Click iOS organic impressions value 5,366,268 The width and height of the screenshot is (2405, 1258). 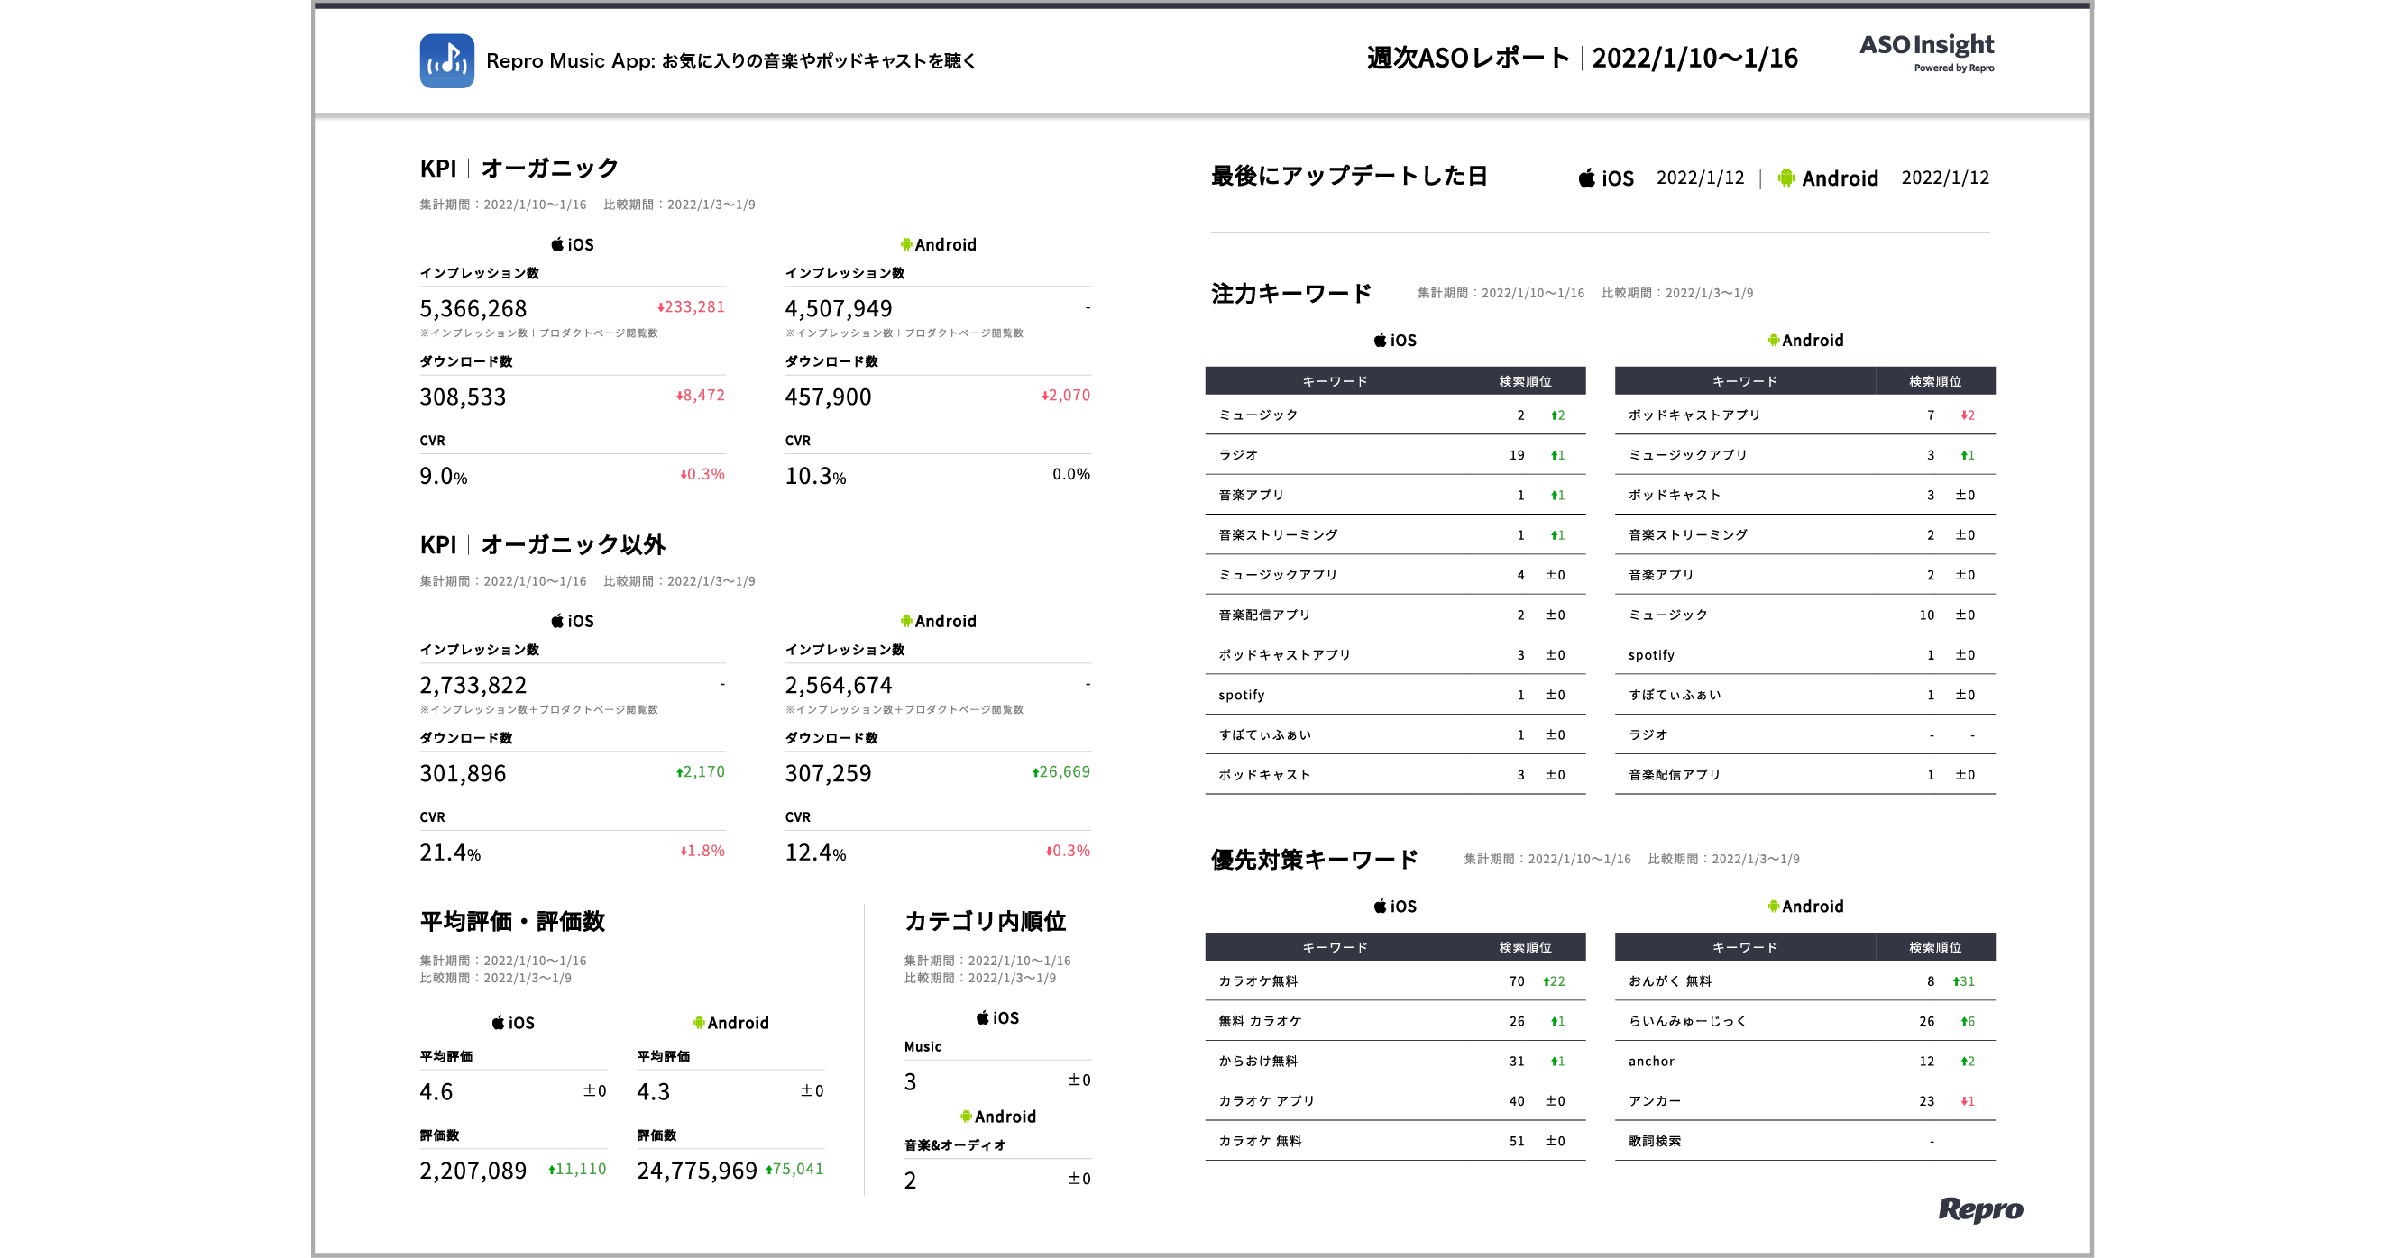tap(473, 309)
